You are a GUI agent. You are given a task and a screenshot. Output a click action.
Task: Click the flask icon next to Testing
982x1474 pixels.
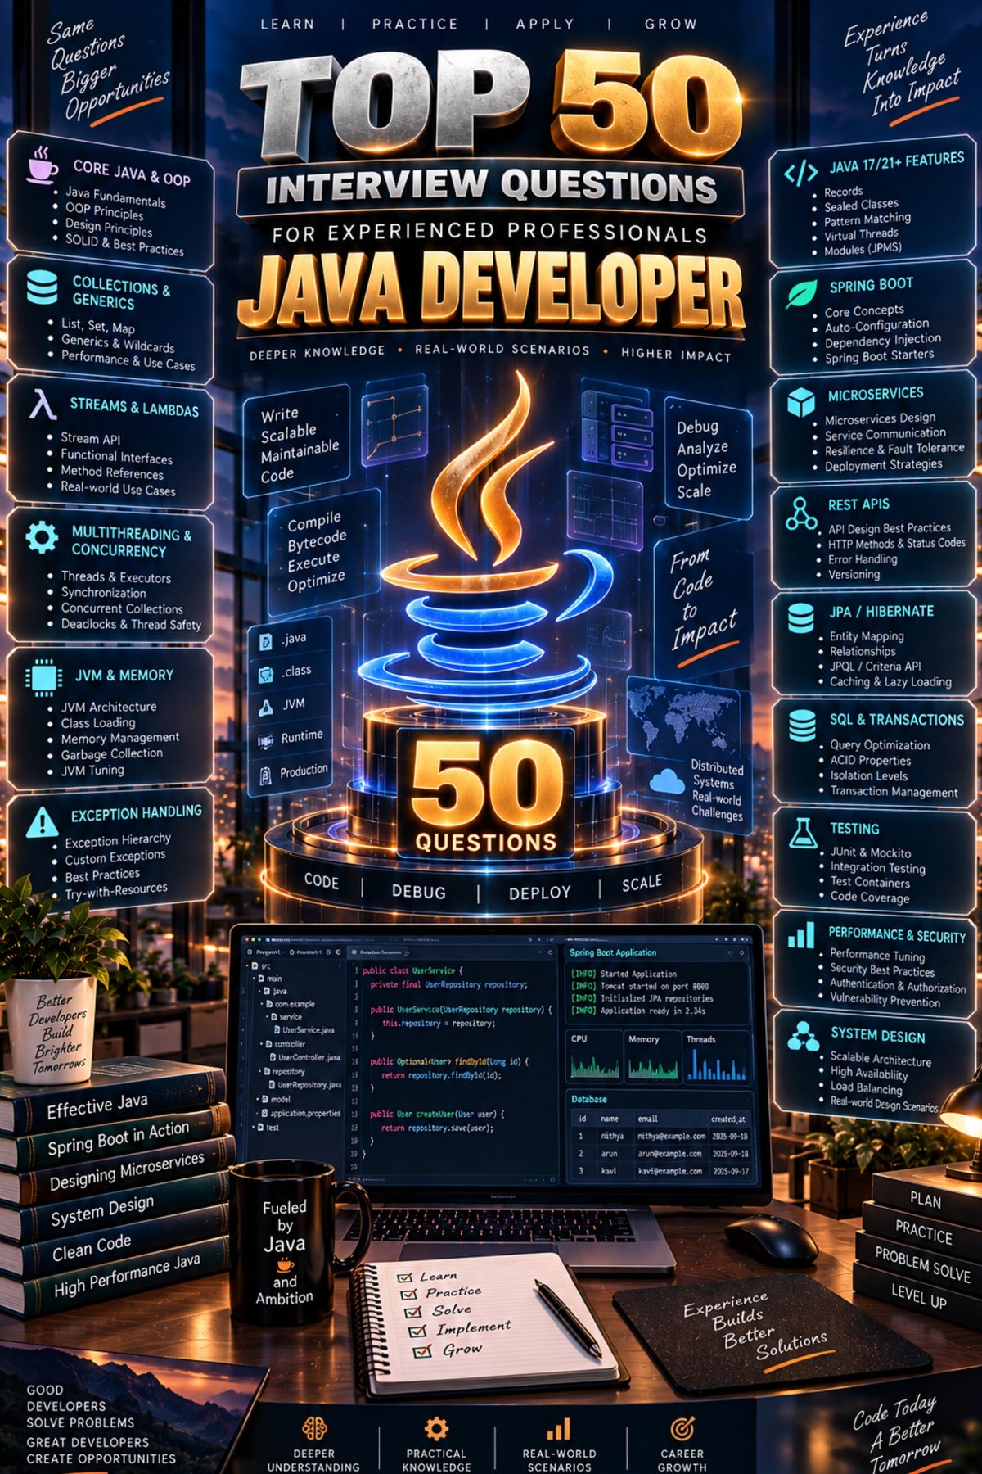803,833
